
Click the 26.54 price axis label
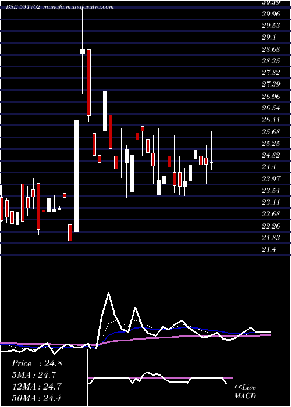coord(271,108)
